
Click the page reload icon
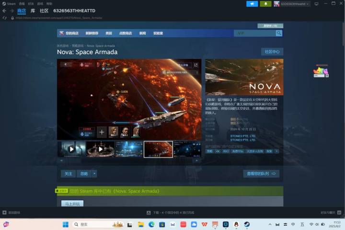pyautogui.click(x=5, y=18)
